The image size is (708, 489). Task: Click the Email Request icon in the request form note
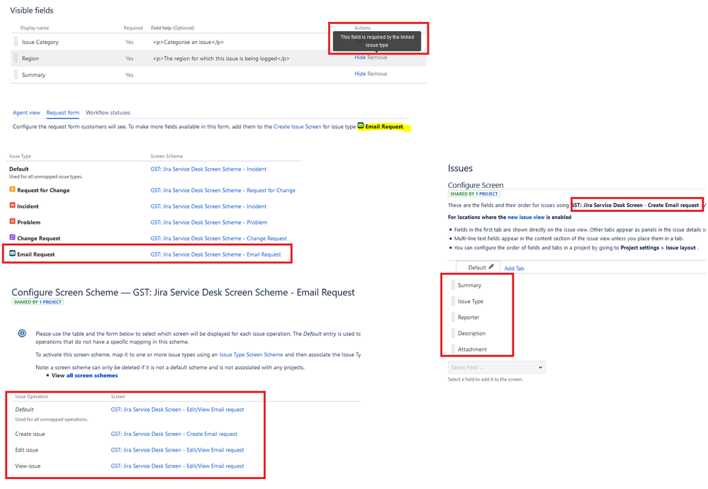tap(361, 126)
